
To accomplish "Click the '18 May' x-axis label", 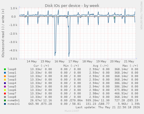I will point(87,61).
